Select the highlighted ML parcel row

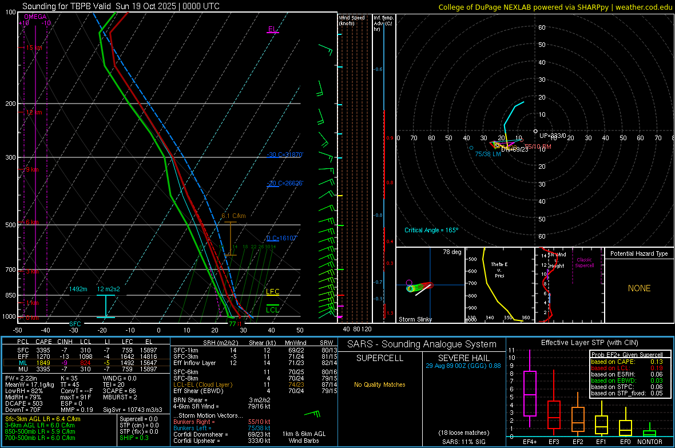pos(86,363)
